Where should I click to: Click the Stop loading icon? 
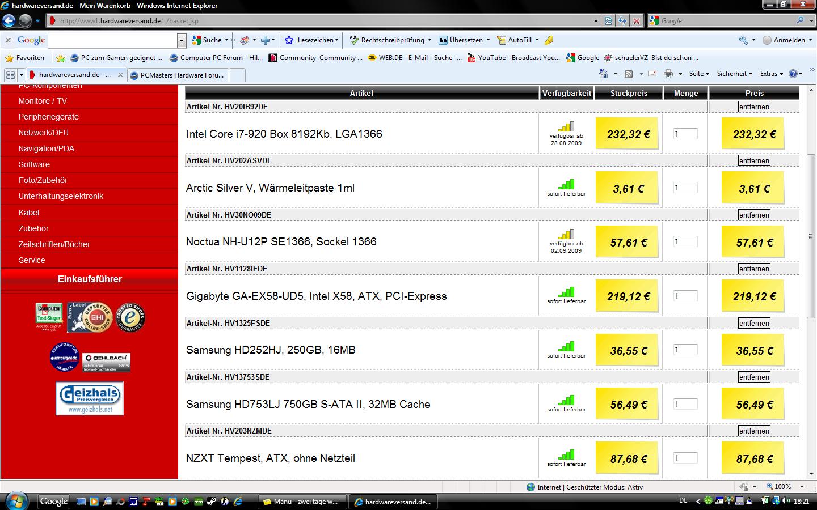(x=637, y=21)
